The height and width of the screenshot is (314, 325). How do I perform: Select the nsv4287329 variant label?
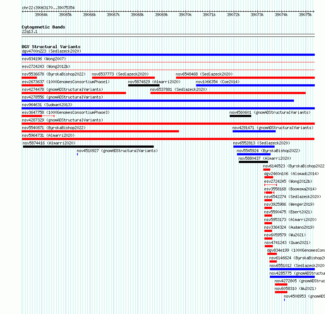pos(62,120)
